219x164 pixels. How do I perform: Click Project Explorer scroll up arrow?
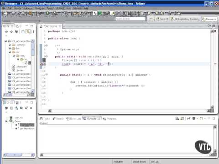pos(32,41)
